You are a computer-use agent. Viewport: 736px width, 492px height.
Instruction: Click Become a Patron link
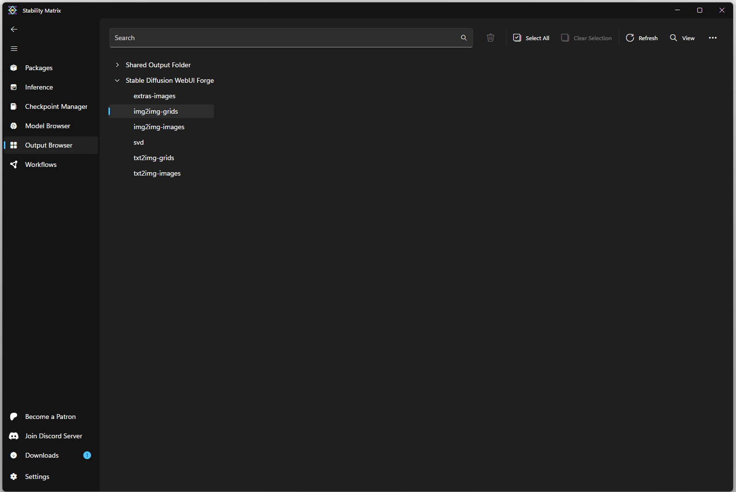coord(50,417)
